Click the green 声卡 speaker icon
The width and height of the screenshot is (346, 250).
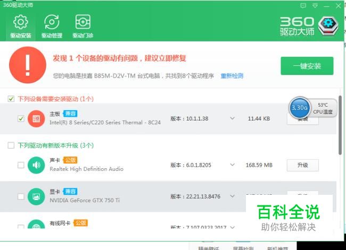[36, 165]
